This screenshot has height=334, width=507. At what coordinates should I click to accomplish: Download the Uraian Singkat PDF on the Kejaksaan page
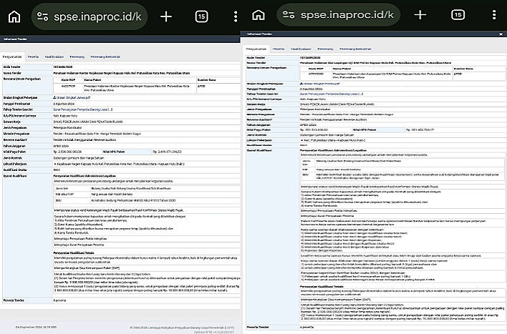pyautogui.click(x=72, y=97)
